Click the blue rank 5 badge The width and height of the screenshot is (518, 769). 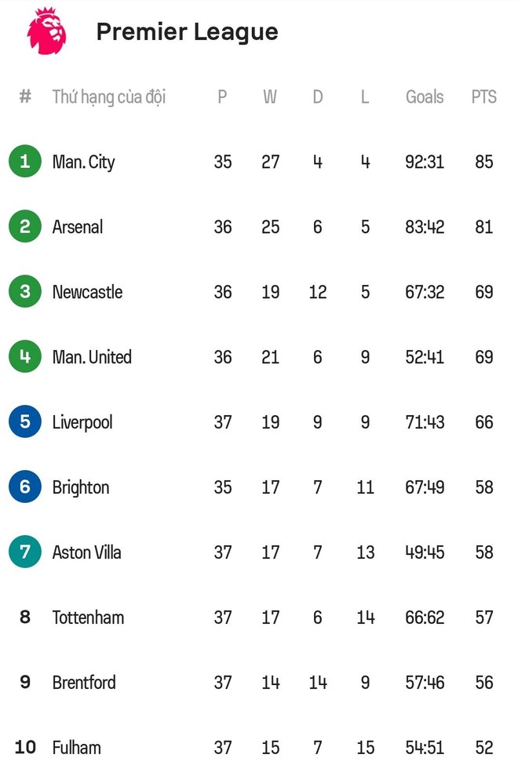(25, 422)
